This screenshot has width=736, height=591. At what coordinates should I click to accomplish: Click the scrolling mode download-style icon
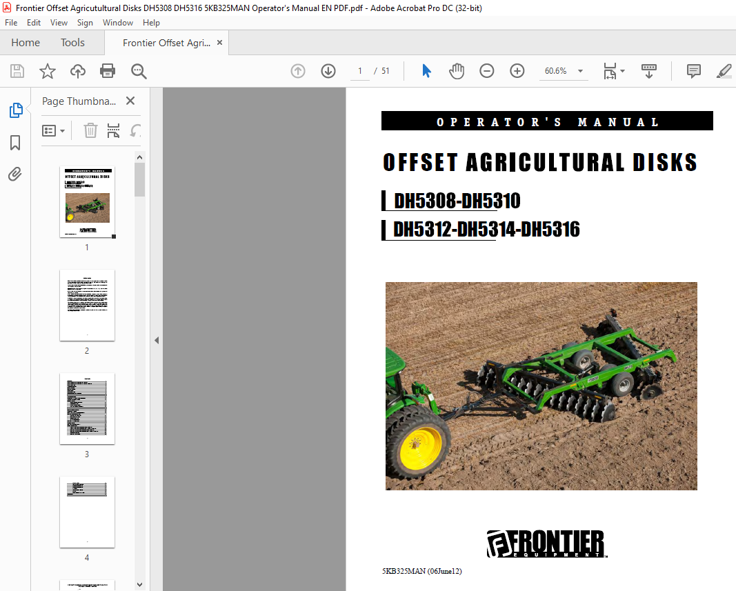point(649,71)
